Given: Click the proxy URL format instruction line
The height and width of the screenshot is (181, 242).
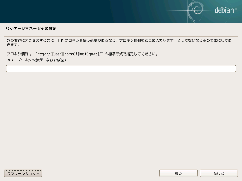Looking at the screenshot, I should click(x=82, y=54).
